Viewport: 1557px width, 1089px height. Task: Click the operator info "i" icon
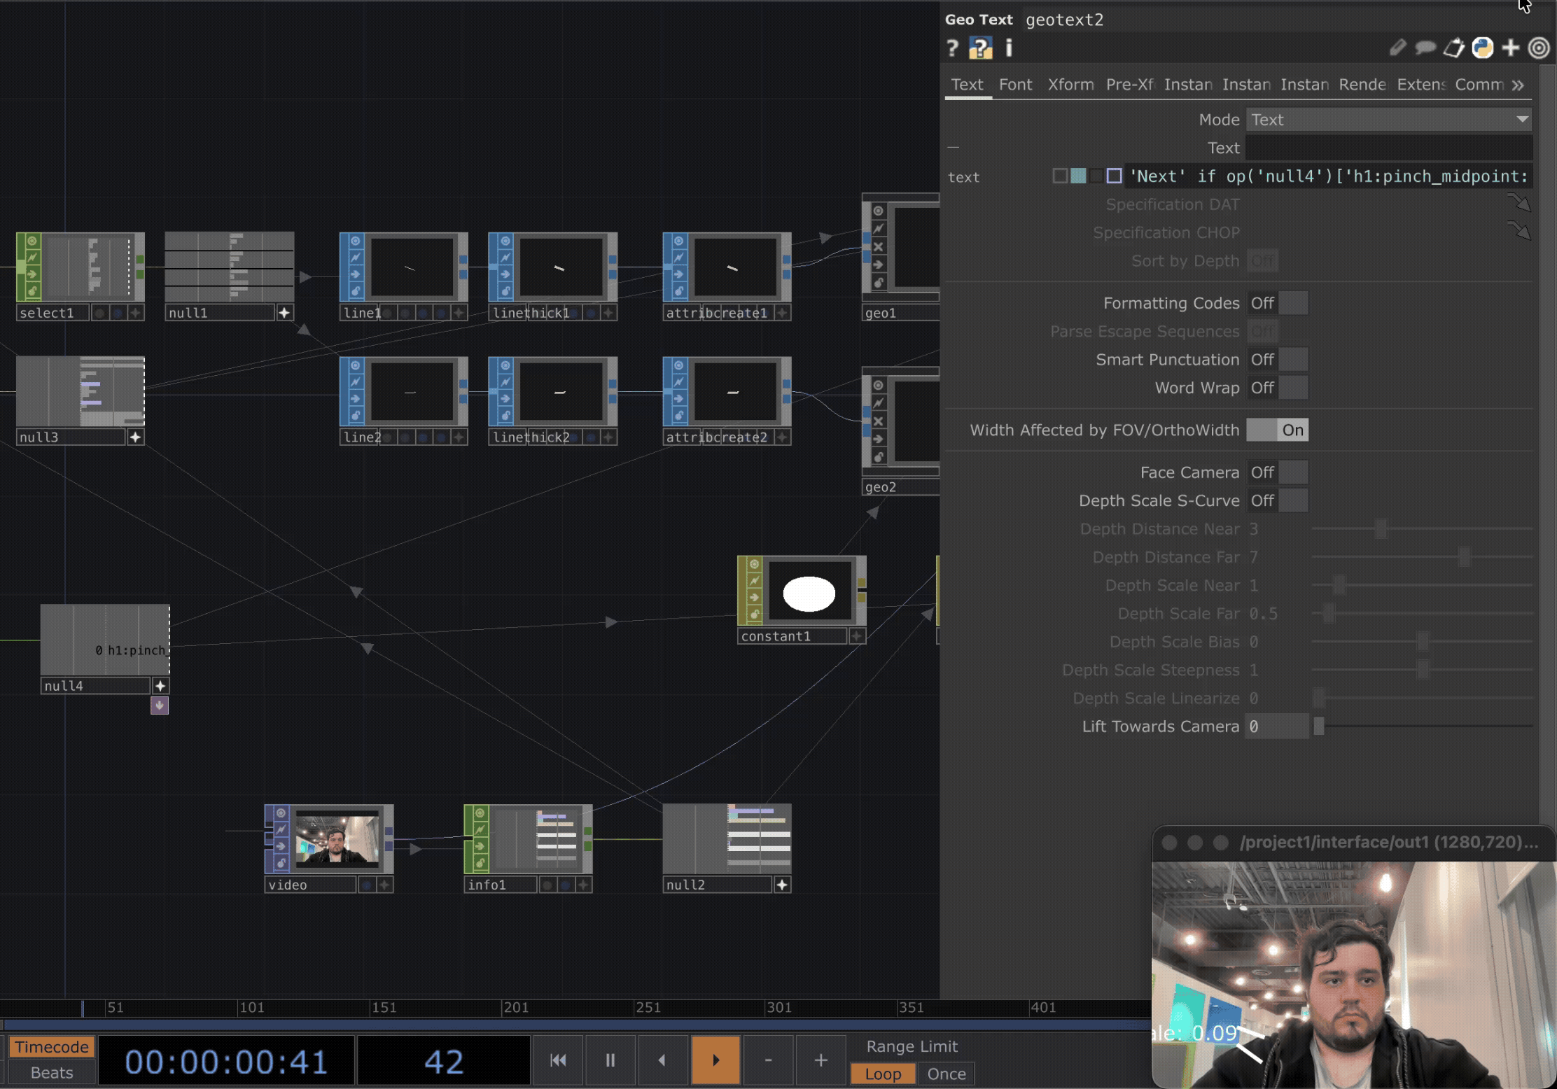coord(1009,48)
